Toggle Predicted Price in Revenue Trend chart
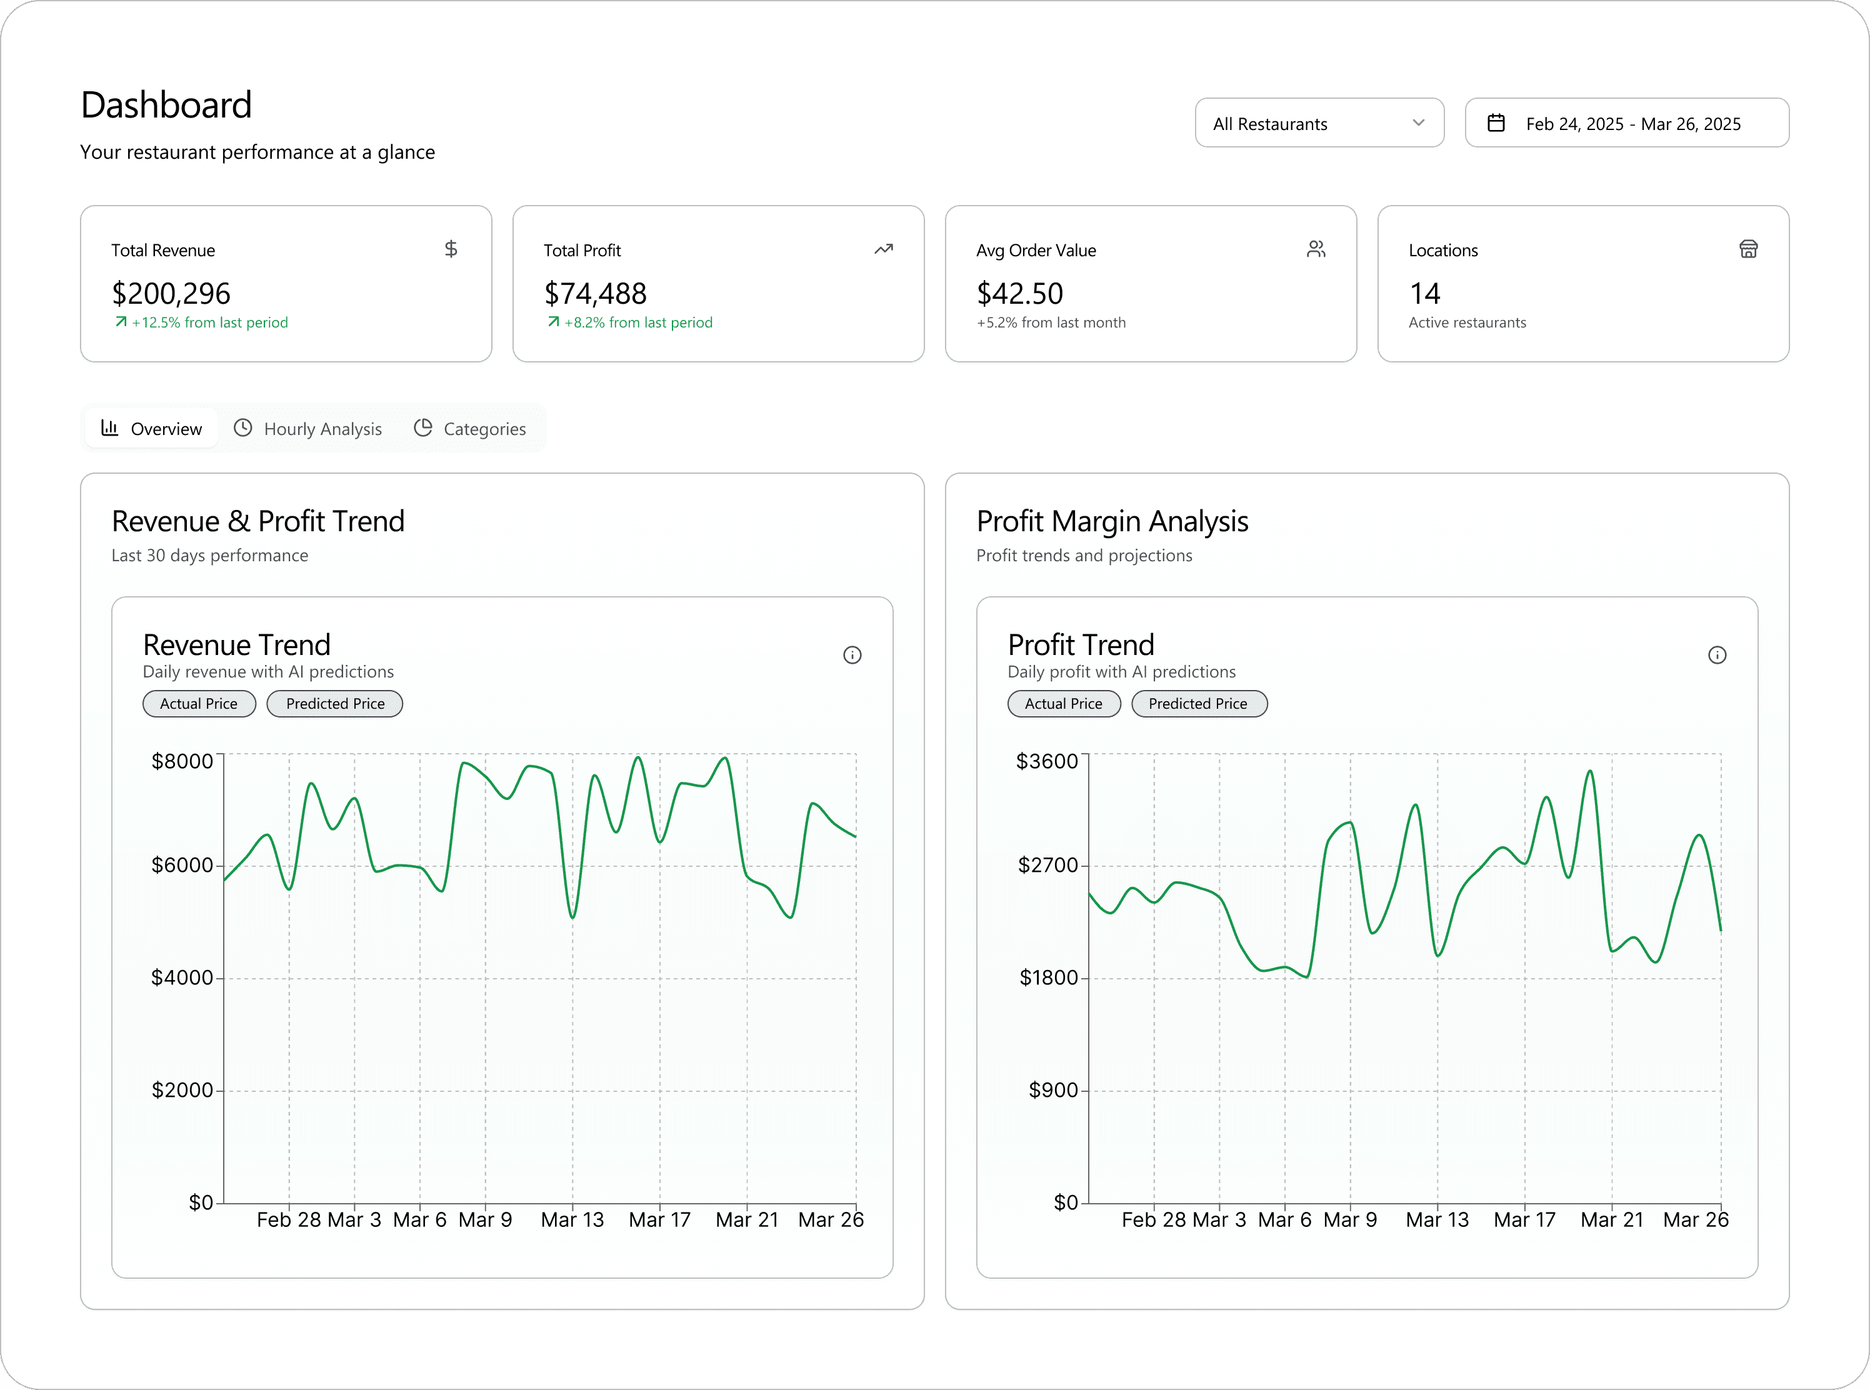1870x1390 pixels. click(x=335, y=703)
